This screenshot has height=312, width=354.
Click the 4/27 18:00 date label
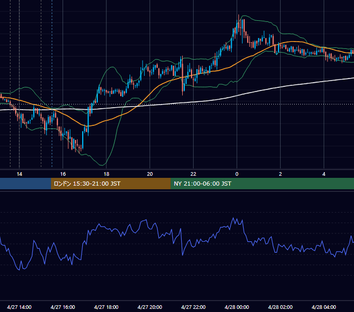pos(106,307)
